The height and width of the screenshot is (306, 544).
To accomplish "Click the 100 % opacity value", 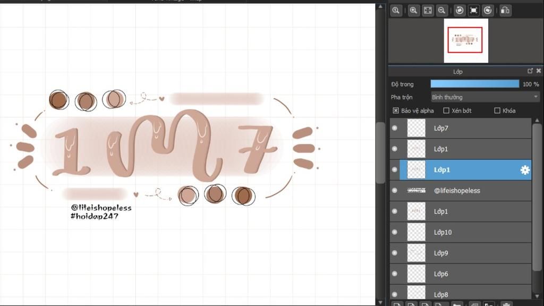I will 531,84.
